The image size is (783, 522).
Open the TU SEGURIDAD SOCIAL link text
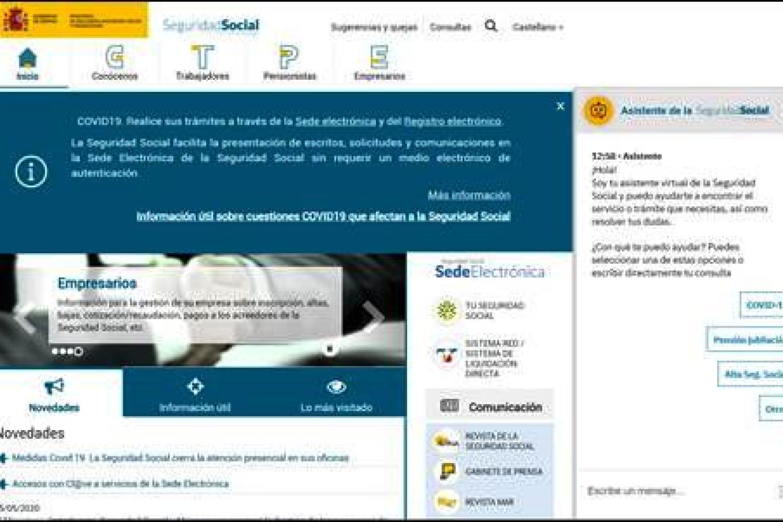pyautogui.click(x=494, y=311)
